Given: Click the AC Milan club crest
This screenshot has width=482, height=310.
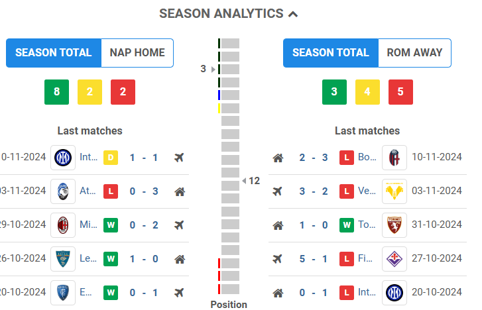Looking at the screenshot, I should [x=63, y=225].
